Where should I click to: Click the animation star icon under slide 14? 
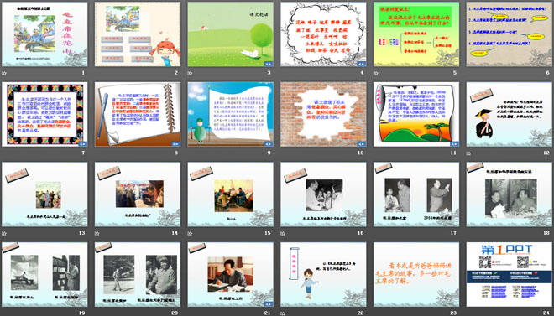97,233
